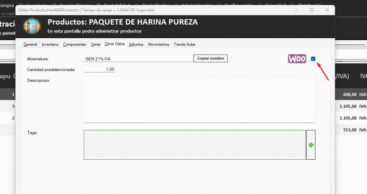Screen dimensions: 367x194
Task: Minimize the Editar Producto window
Action: coord(296,10)
